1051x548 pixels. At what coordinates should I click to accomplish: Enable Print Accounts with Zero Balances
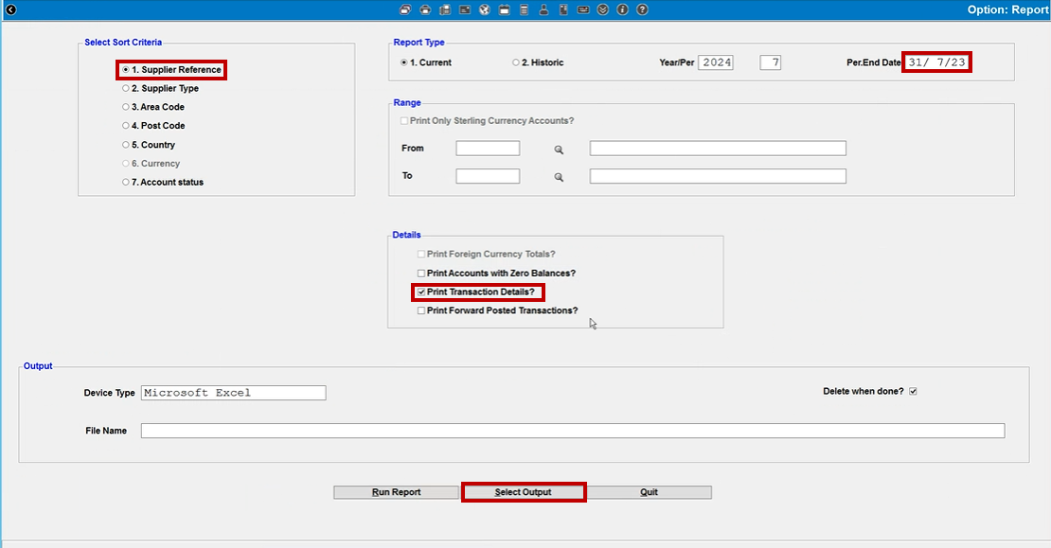tap(496, 274)
